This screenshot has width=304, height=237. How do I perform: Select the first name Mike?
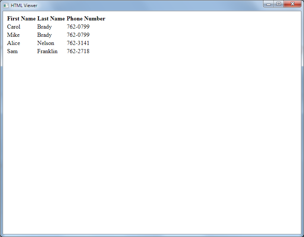[x=13, y=35]
